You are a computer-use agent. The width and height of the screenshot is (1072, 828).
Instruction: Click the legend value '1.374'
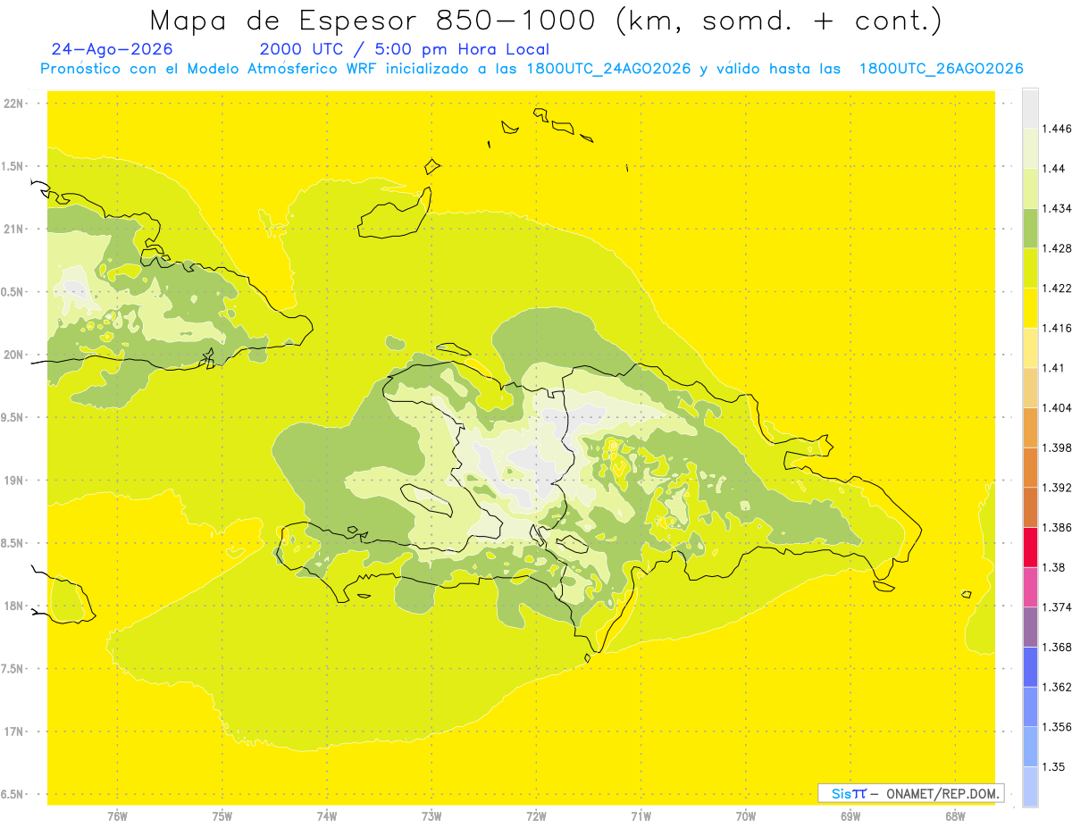[x=1056, y=607]
